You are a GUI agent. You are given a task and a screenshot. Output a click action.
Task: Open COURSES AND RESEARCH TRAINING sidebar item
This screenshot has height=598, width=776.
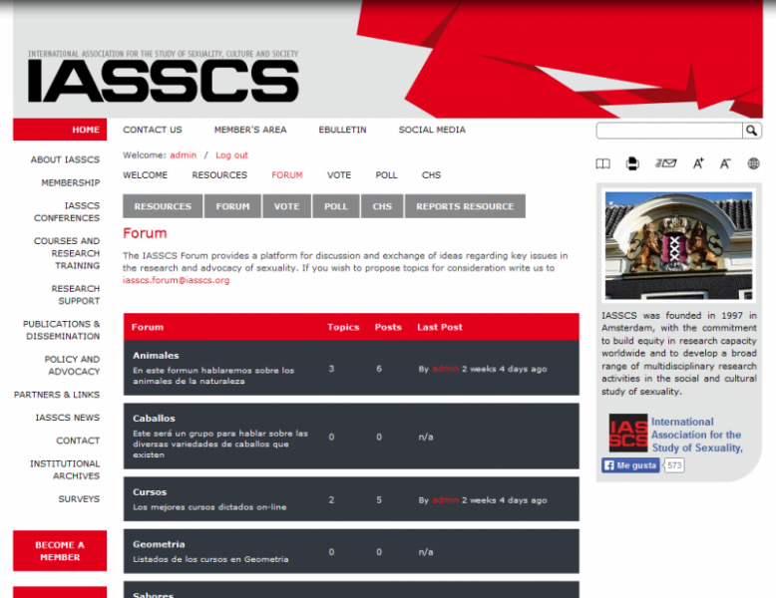(67, 253)
